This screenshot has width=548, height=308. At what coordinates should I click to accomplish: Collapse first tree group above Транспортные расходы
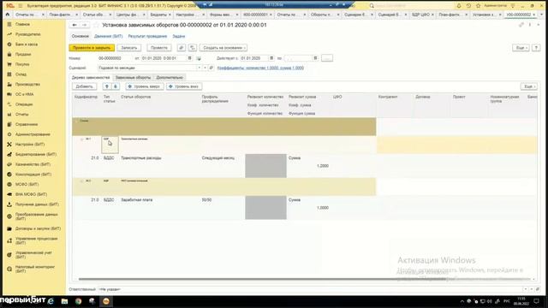82,139
